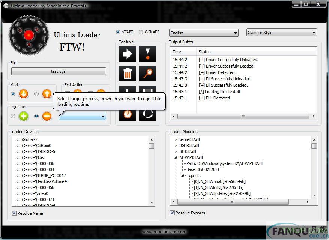Select \Device\Video0 in Loaded Devices
The image size is (329, 240).
[35, 193]
